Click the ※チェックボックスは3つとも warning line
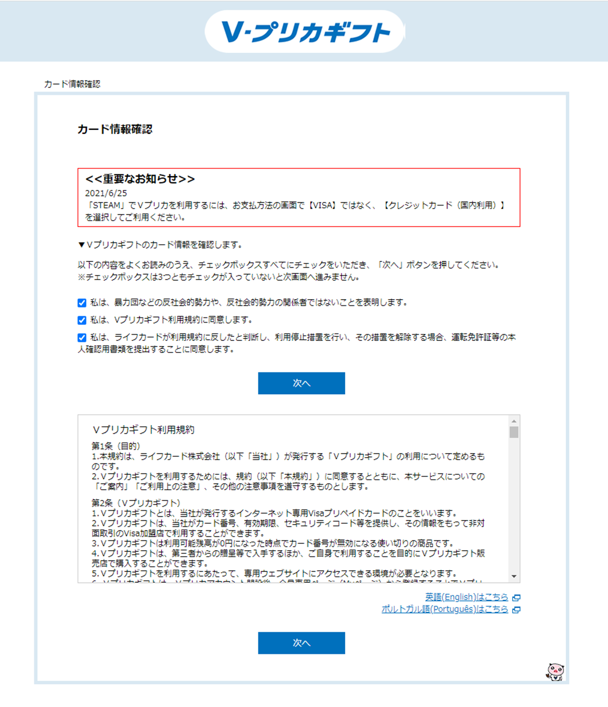This screenshot has height=707, width=608. pyautogui.click(x=219, y=277)
